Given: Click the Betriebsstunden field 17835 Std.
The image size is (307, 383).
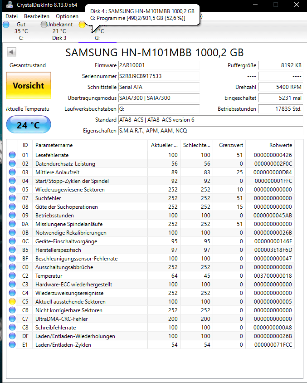Looking at the screenshot, I should (281, 109).
